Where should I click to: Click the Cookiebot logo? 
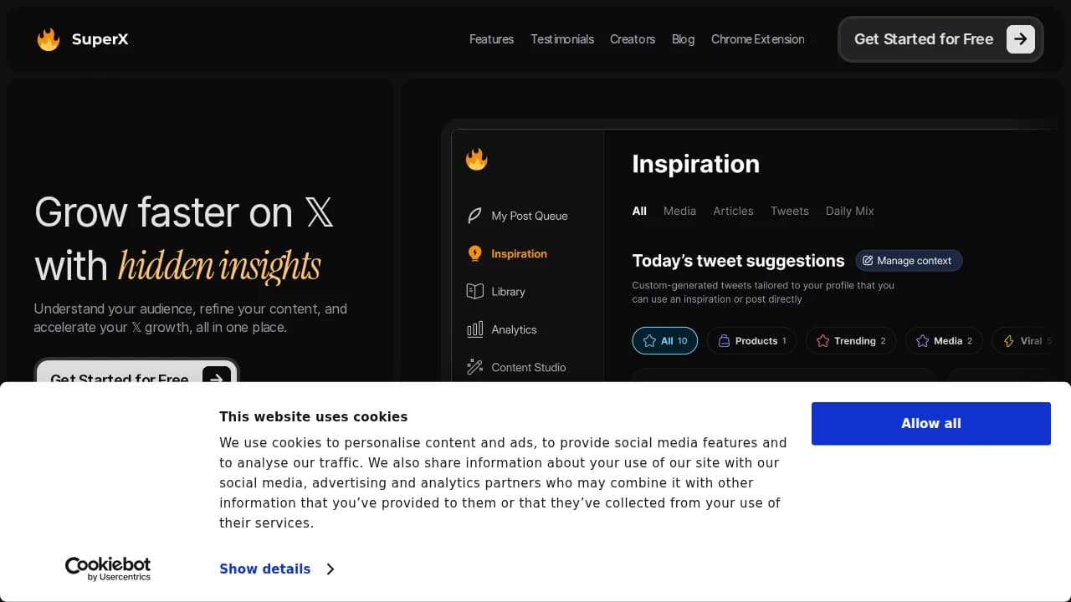(x=108, y=569)
